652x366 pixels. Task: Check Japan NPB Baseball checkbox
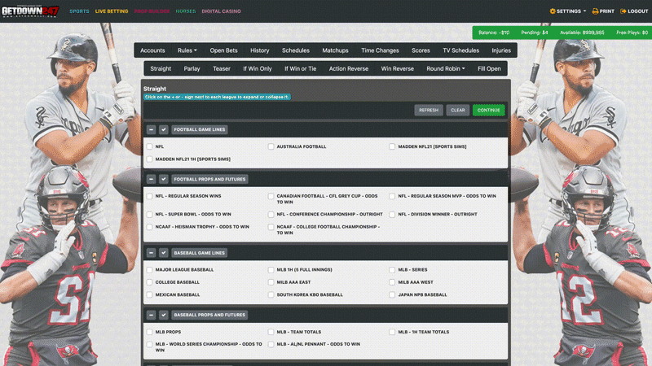pos(392,294)
